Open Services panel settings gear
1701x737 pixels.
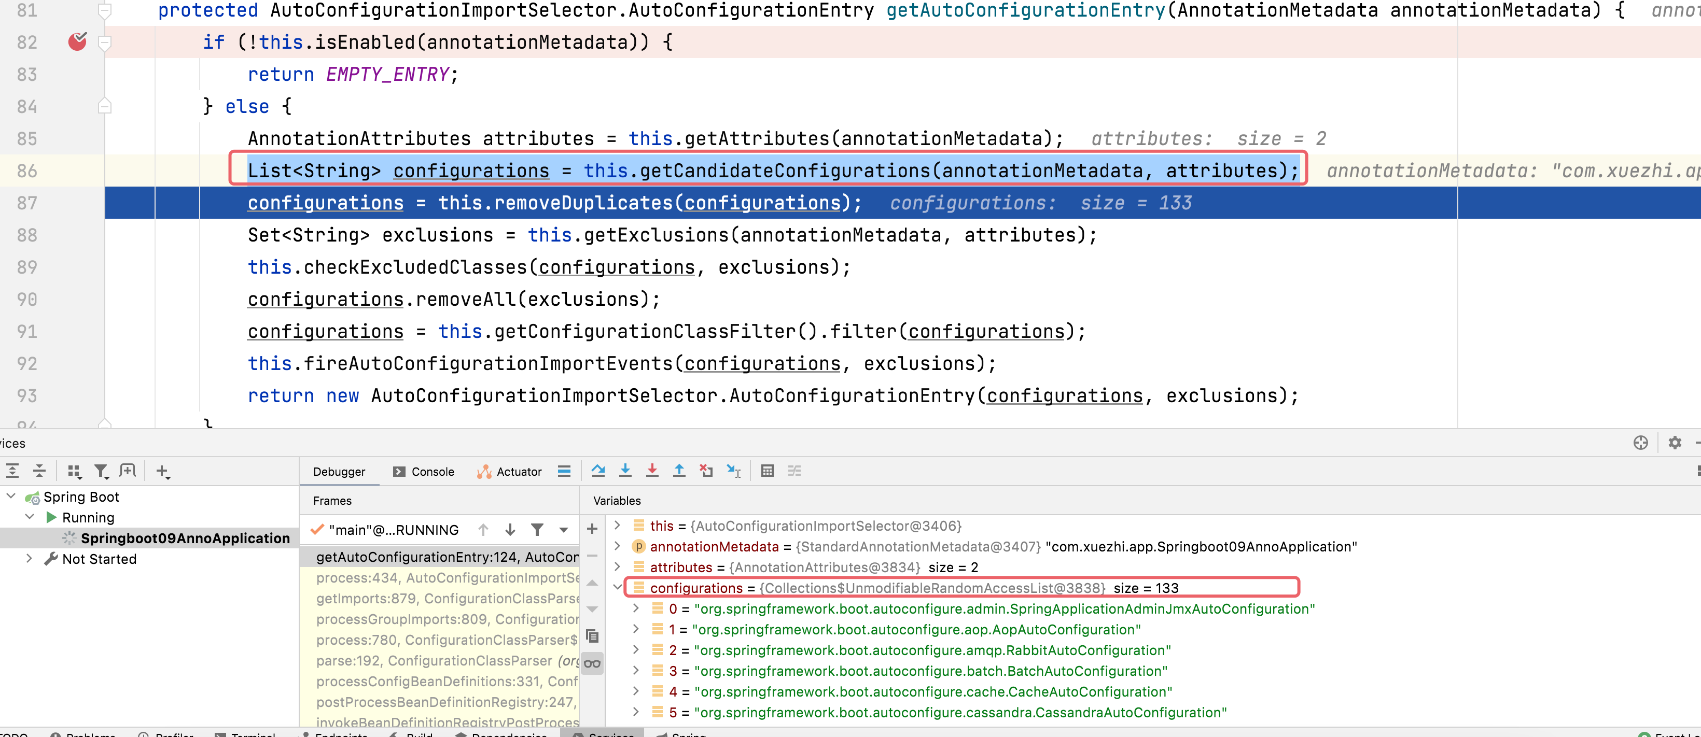pyautogui.click(x=1675, y=443)
